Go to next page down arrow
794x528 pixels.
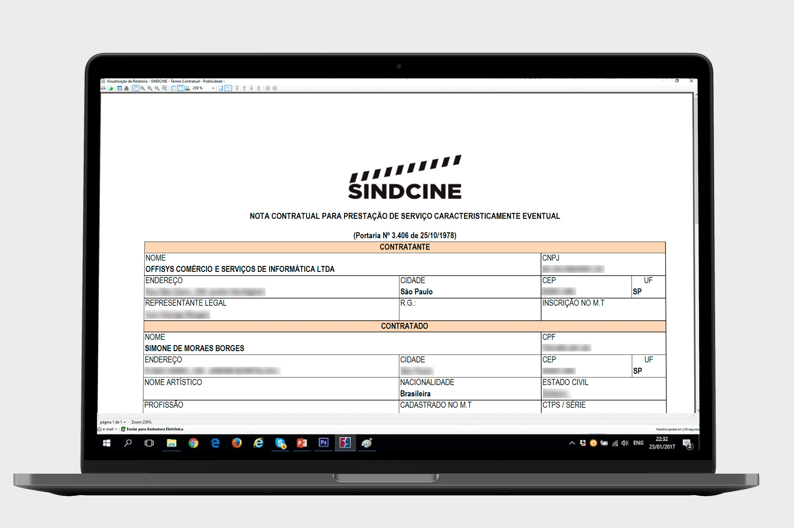click(x=251, y=88)
